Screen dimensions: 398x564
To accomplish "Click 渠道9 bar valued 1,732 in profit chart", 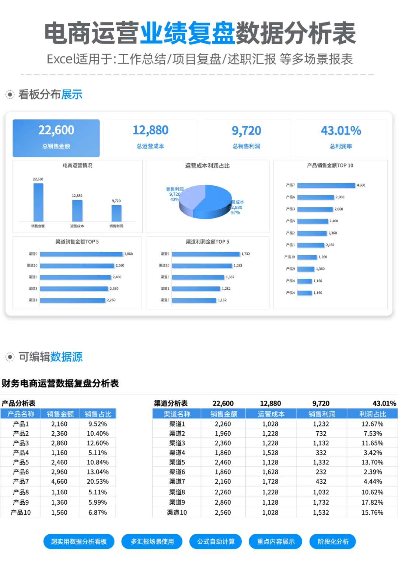I will pyautogui.click(x=206, y=254).
